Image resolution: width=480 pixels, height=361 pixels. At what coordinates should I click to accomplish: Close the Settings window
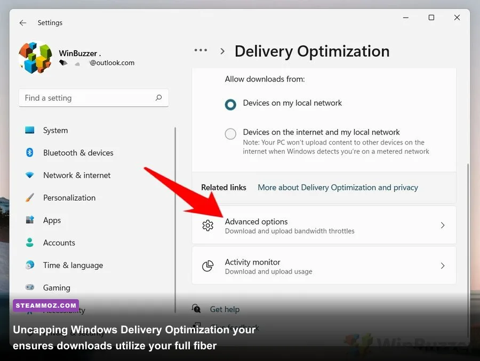[457, 18]
